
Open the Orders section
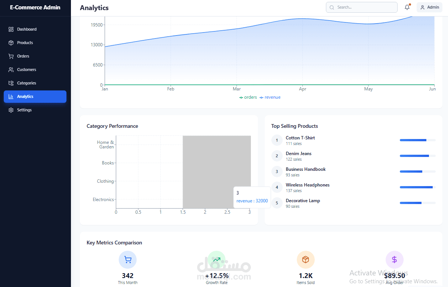(35, 56)
